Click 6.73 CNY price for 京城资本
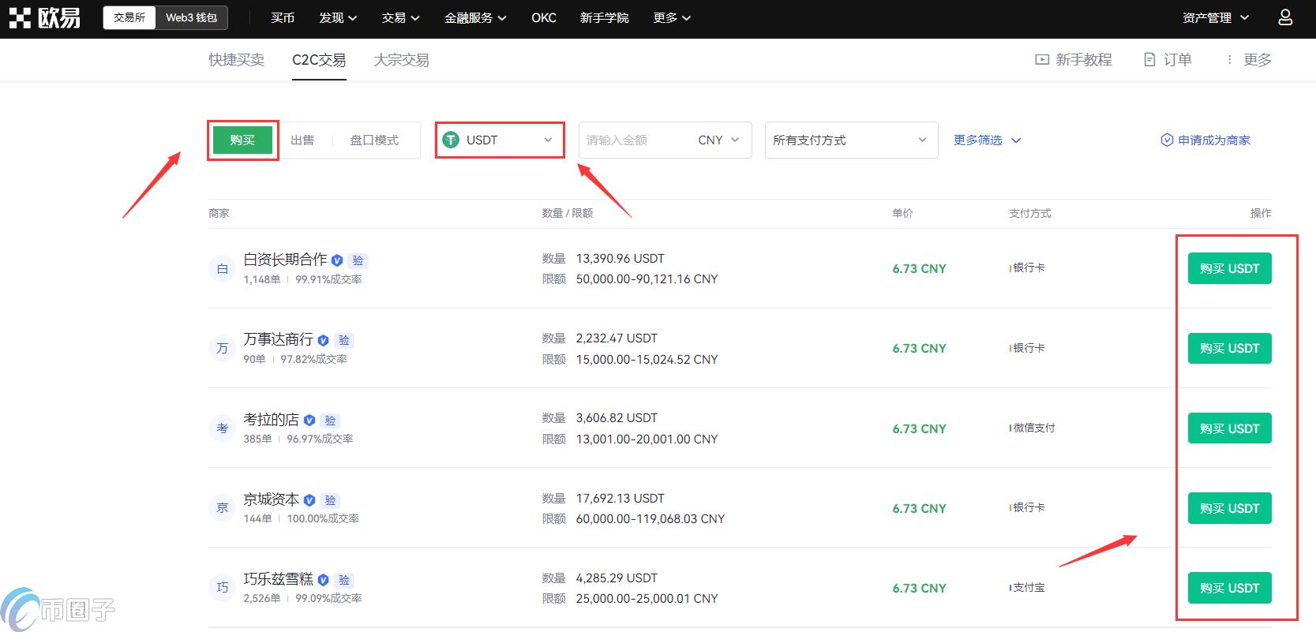 [x=920, y=508]
